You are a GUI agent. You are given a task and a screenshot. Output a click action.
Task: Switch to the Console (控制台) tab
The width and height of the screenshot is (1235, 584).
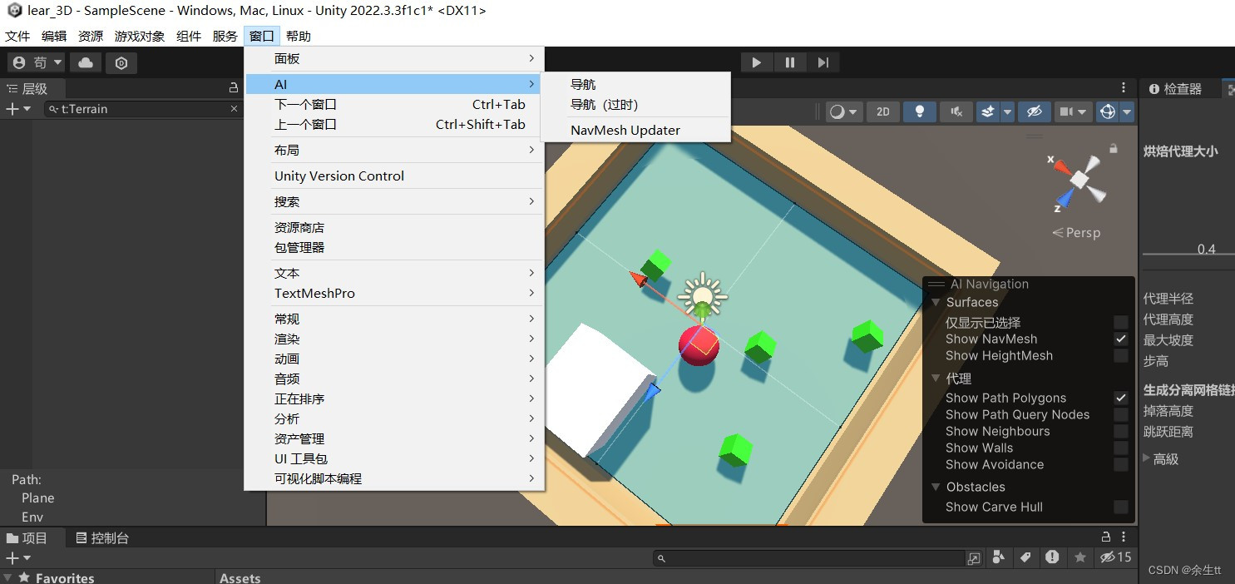[102, 538]
